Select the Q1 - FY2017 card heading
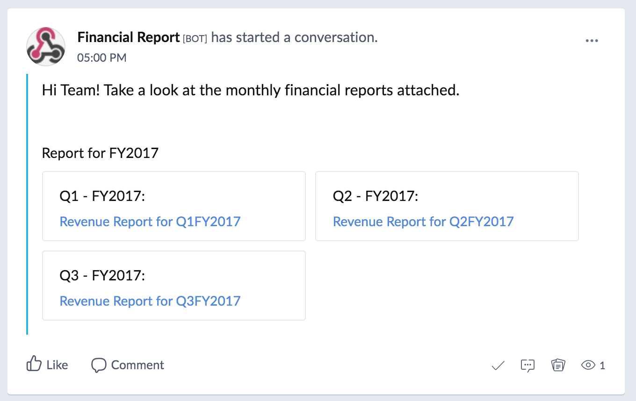The height and width of the screenshot is (401, 636). click(102, 196)
